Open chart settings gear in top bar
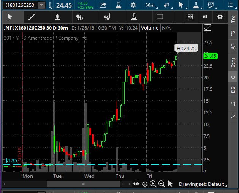Screen dimensions: 239x193 [x=133, y=5]
